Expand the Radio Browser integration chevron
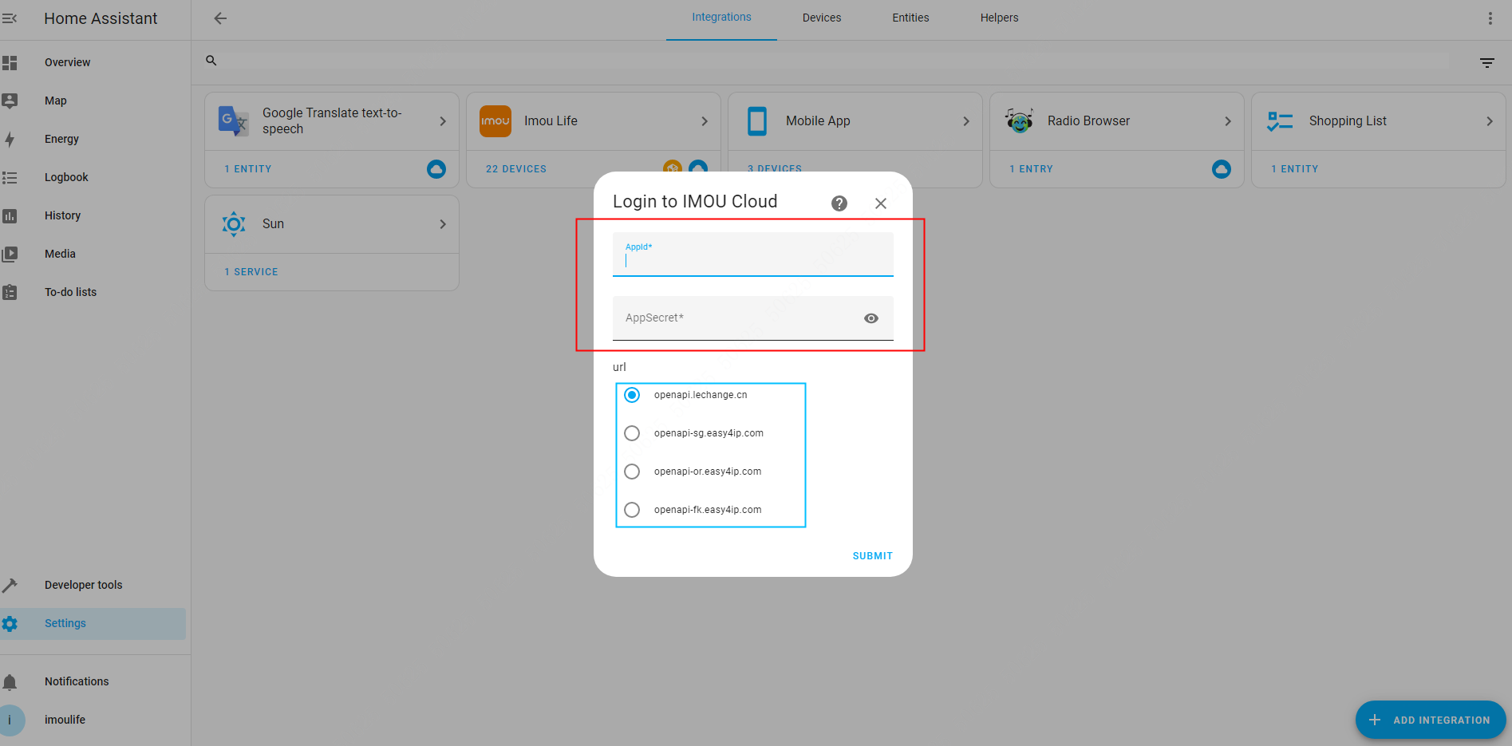1512x746 pixels. 1228,121
